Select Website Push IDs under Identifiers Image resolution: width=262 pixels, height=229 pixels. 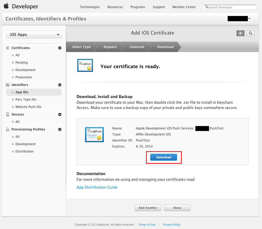tap(28, 107)
